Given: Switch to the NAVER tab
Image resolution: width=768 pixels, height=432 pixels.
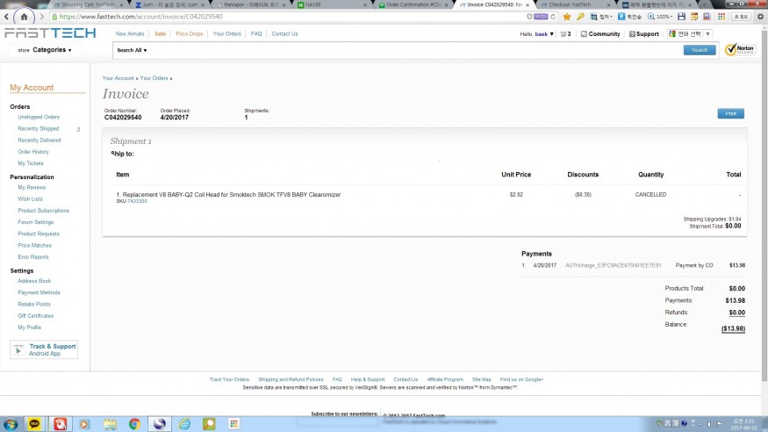Looking at the screenshot, I should coord(331,4).
